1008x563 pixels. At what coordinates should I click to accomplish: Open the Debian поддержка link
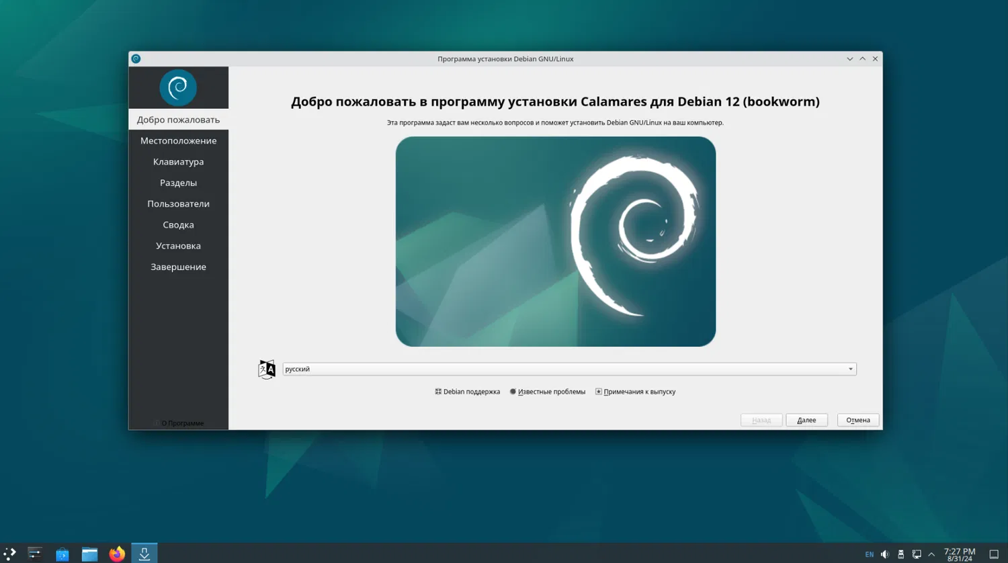pyautogui.click(x=468, y=392)
